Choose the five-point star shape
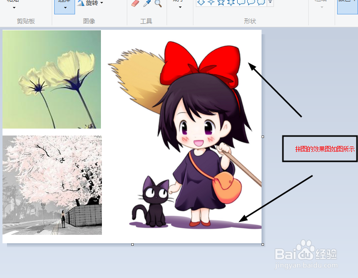358x278 pixels. 221,2
